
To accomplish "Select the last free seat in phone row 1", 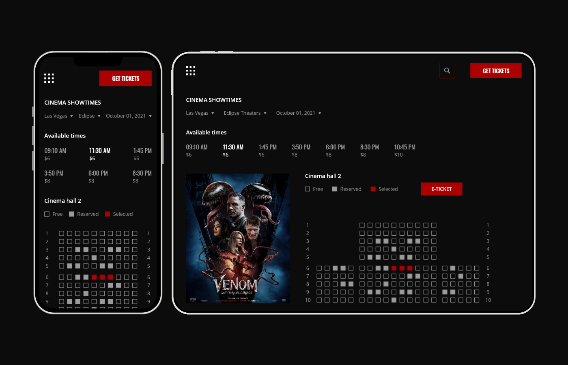I will point(135,234).
